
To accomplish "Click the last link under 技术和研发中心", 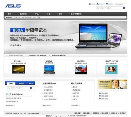I will click(x=50, y=99).
